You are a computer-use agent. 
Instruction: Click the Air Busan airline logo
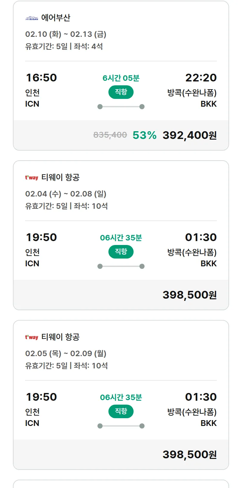point(32,18)
